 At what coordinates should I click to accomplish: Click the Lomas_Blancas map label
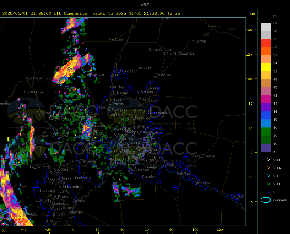pos(203,156)
